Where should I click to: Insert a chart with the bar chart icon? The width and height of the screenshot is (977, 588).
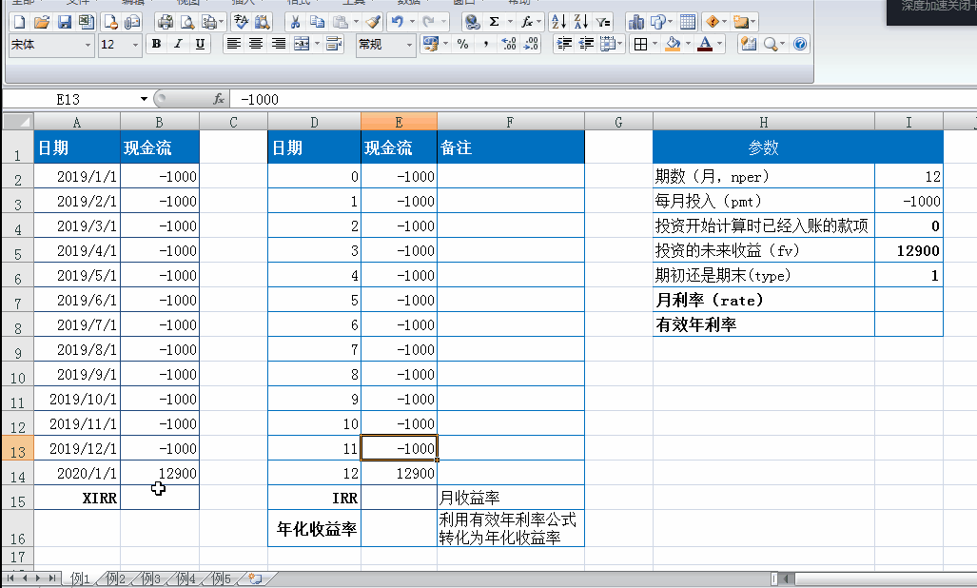(636, 23)
